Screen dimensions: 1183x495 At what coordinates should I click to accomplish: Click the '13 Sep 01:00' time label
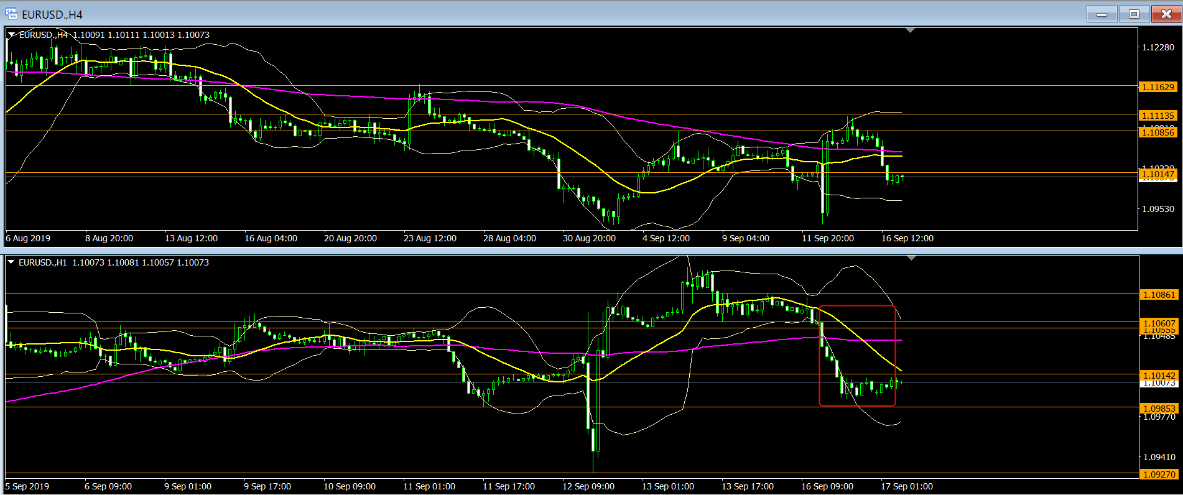(668, 486)
